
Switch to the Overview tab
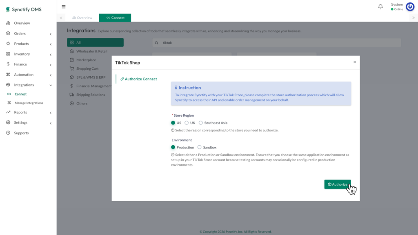click(x=82, y=18)
